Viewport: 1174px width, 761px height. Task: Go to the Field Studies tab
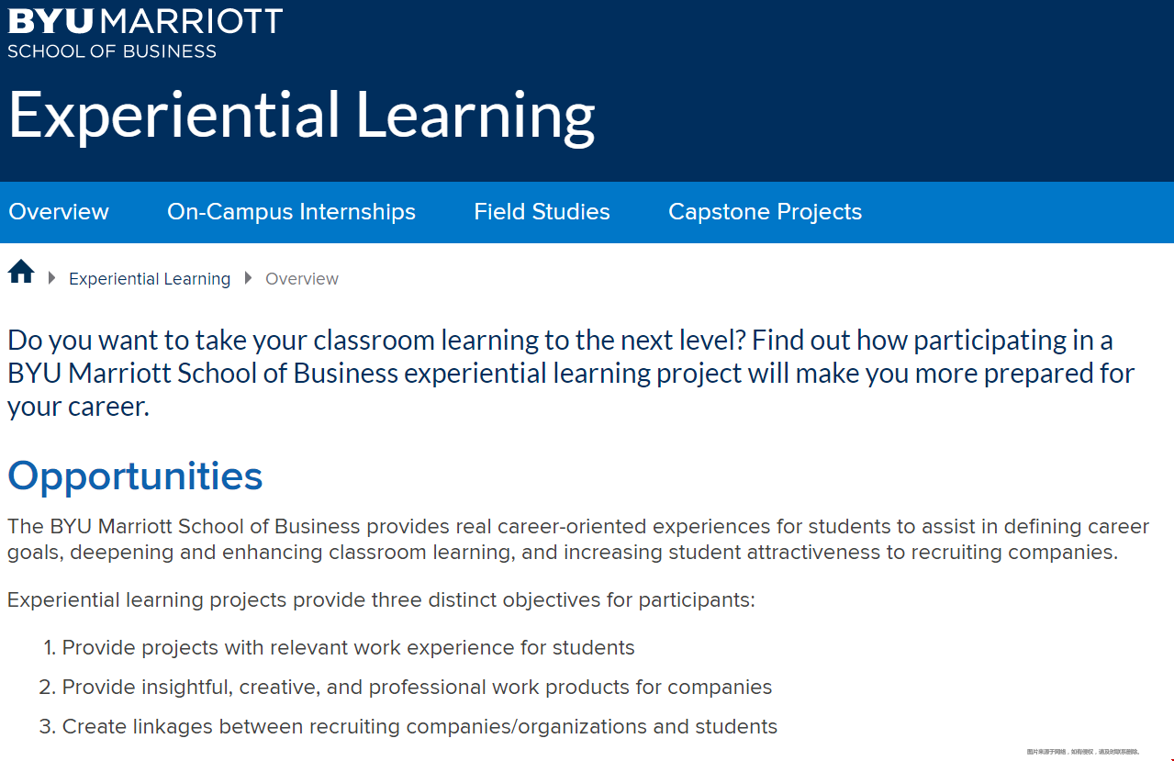click(542, 212)
